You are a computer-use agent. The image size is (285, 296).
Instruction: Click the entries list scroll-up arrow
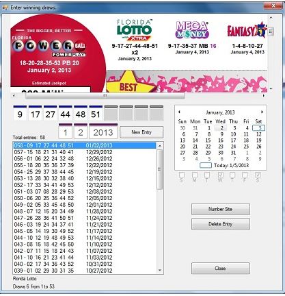click(x=160, y=146)
